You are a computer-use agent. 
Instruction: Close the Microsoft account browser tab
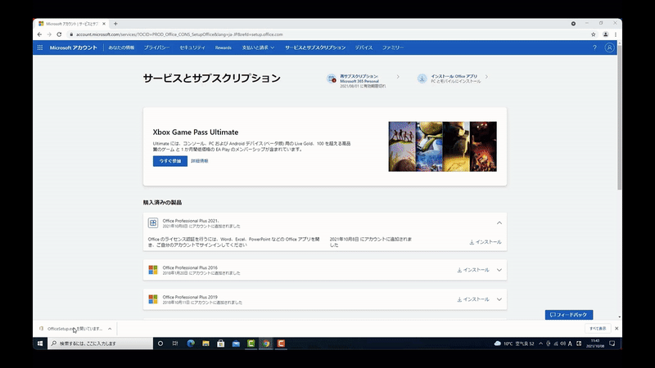pos(104,24)
